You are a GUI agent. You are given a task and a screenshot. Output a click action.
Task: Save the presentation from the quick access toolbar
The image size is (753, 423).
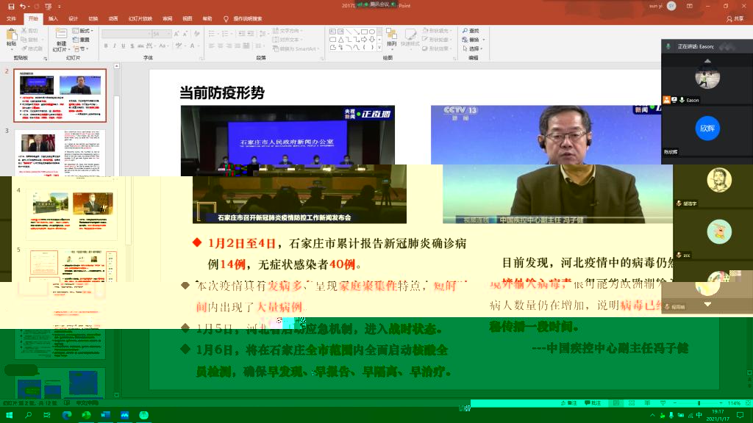(x=11, y=6)
